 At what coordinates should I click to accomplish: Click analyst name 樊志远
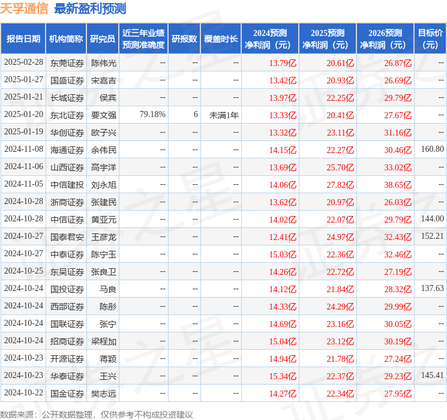tap(104, 394)
